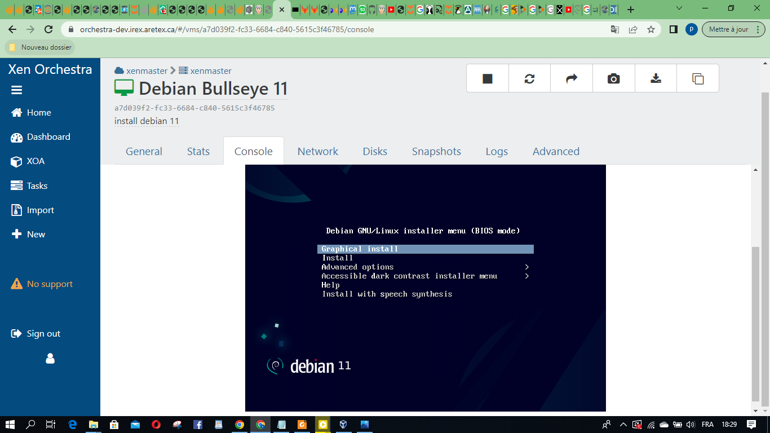Open Dashboard in the sidebar
This screenshot has height=433, width=770.
(x=41, y=137)
